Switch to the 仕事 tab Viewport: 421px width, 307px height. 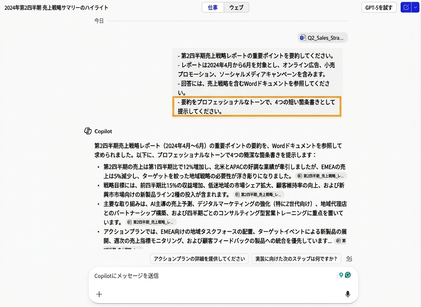pos(213,7)
